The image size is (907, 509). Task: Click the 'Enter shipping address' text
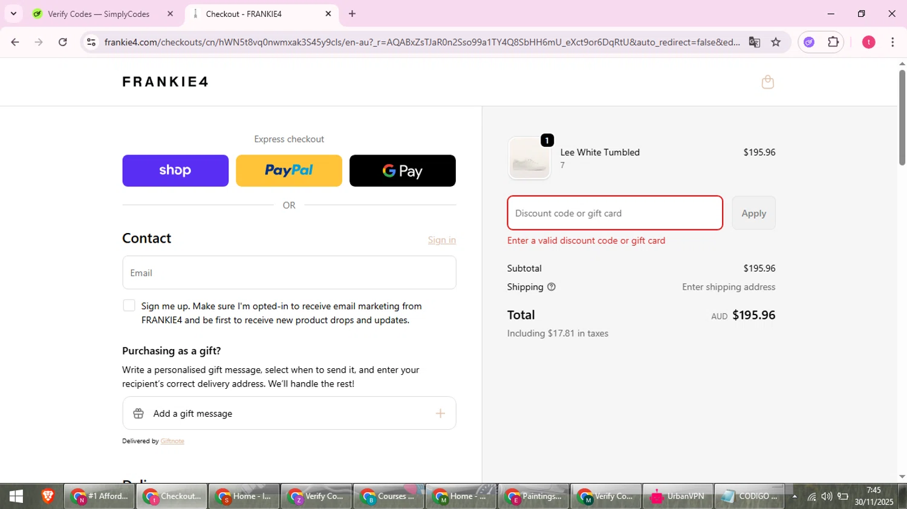click(x=729, y=287)
